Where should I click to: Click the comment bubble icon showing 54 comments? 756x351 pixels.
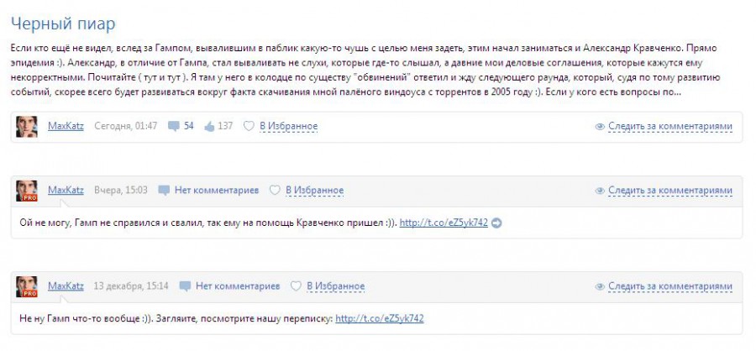(174, 126)
